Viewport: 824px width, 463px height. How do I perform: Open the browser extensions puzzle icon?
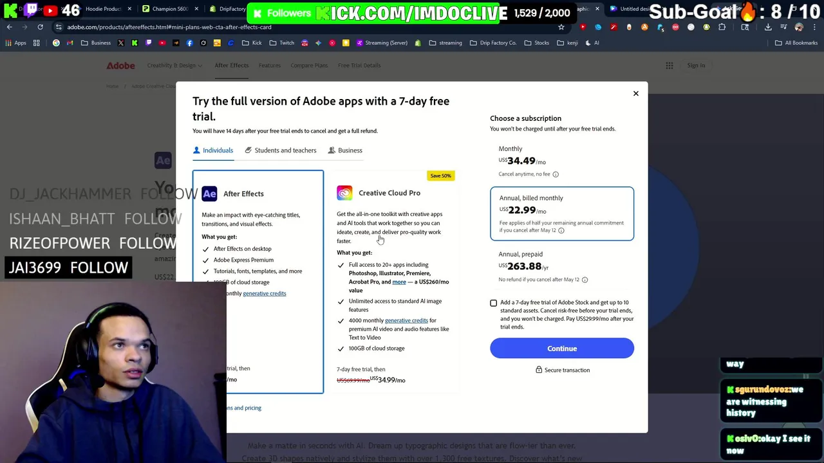click(722, 27)
